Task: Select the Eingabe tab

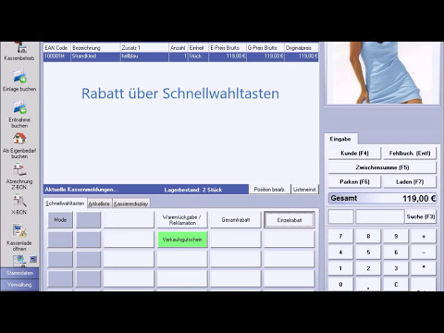Action: (340, 139)
